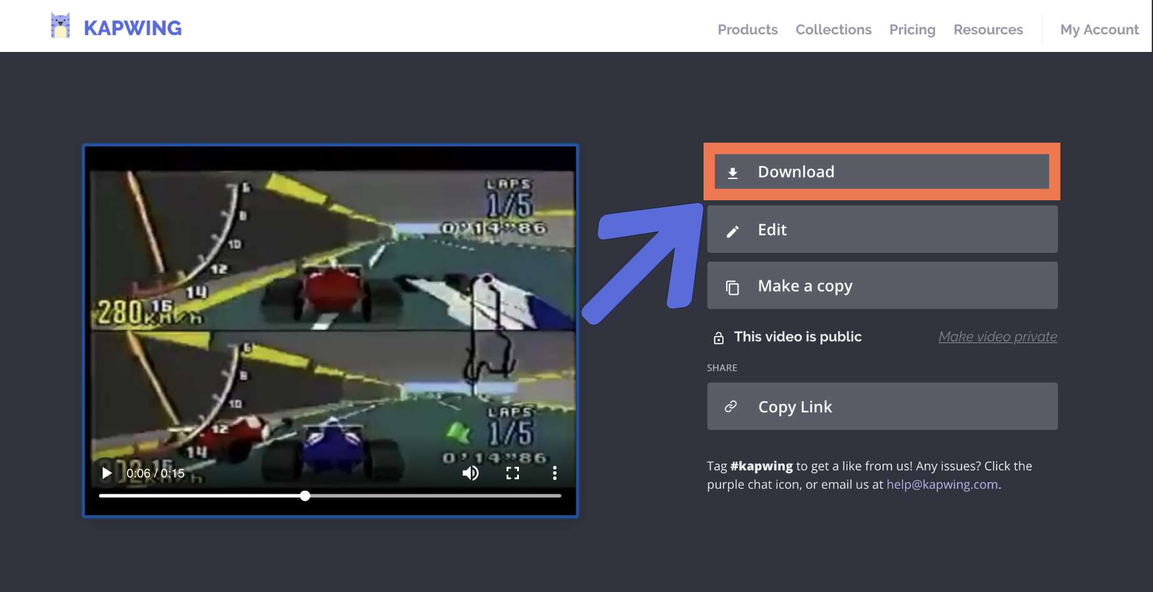Toggle video privacy with Make video private
The height and width of the screenshot is (592, 1153).
pos(997,337)
